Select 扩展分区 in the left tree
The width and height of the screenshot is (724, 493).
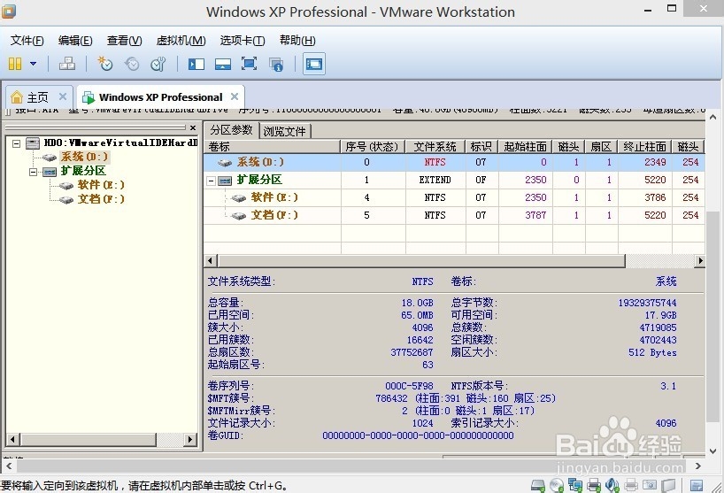[x=83, y=171]
